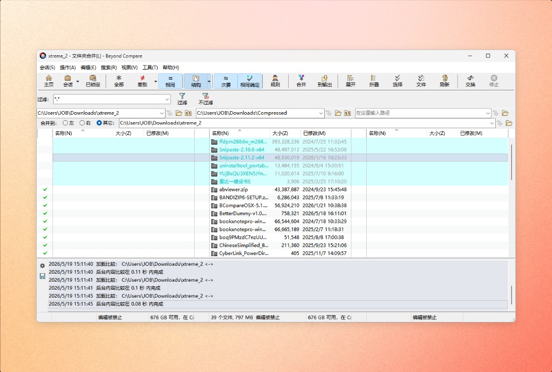
Task: Swap sides with 交换 icon
Action: 470,81
